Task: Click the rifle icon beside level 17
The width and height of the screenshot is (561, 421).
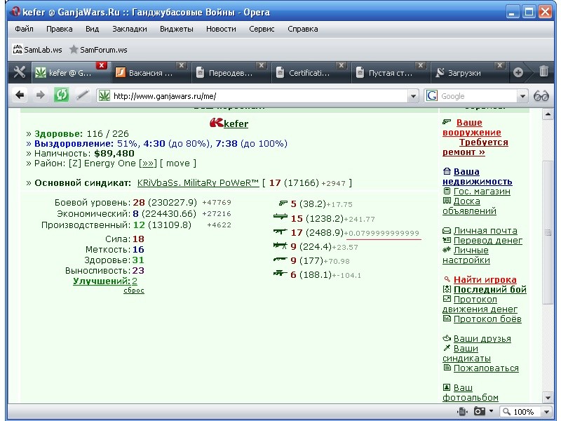Action: click(x=280, y=232)
